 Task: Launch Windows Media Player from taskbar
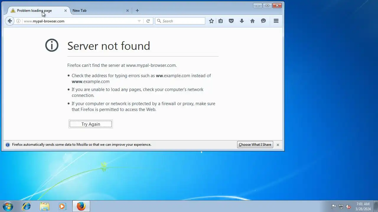(x=62, y=206)
